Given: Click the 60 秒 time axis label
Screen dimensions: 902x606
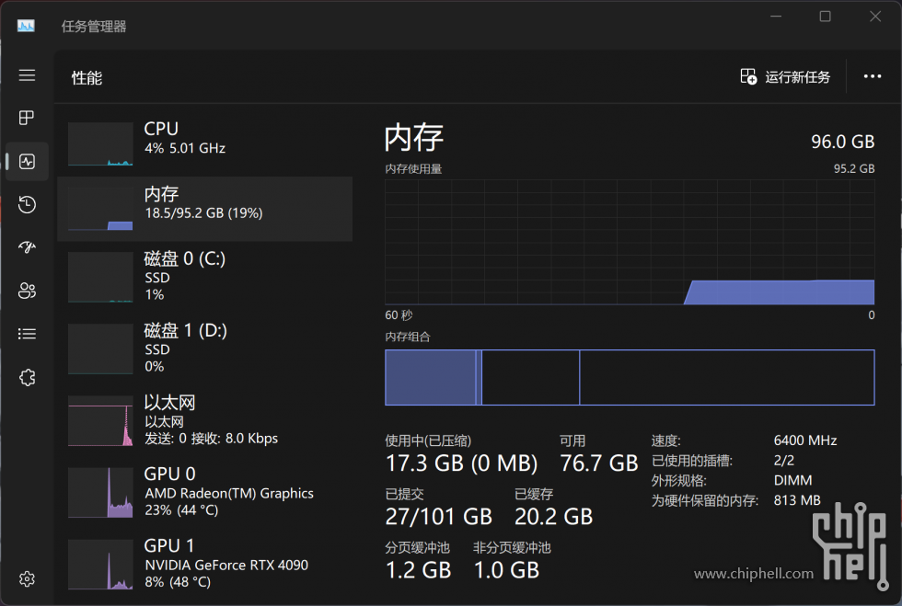Looking at the screenshot, I should point(399,315).
